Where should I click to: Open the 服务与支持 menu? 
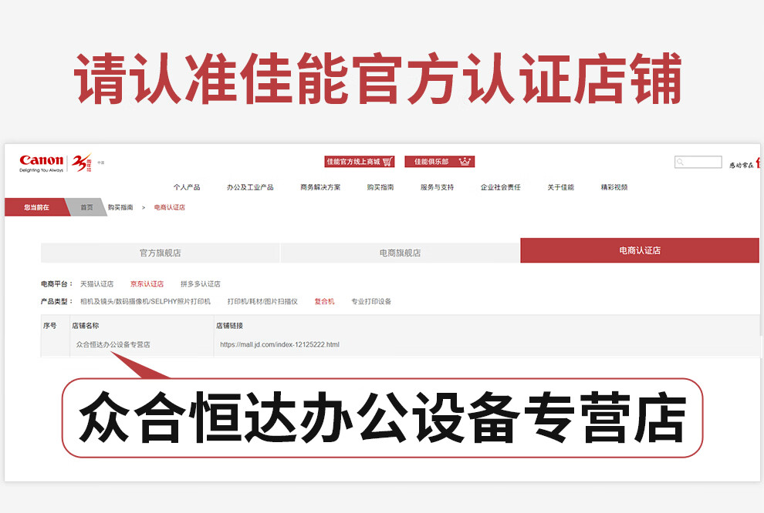click(437, 187)
